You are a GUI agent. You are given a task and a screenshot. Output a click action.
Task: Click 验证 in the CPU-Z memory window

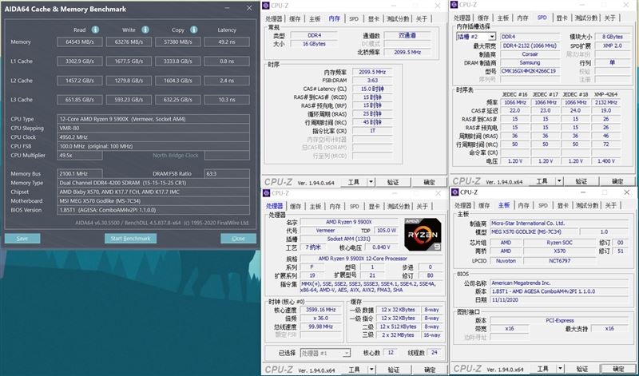coord(393,182)
